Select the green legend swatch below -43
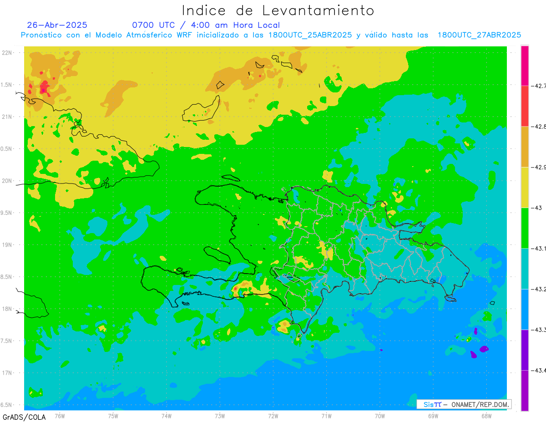Screen dimensions: 546x422 tap(525, 228)
